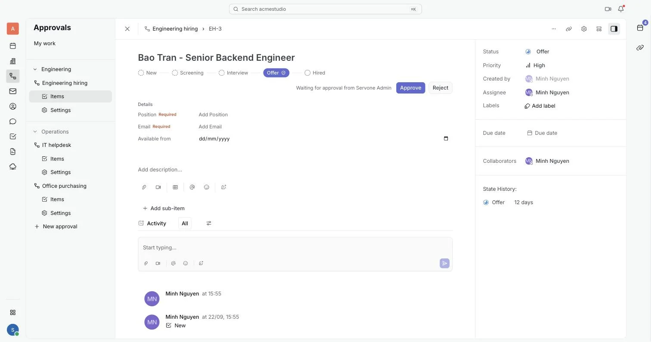651x342 pixels.
Task: Create a New approval
Action: [x=56, y=227]
